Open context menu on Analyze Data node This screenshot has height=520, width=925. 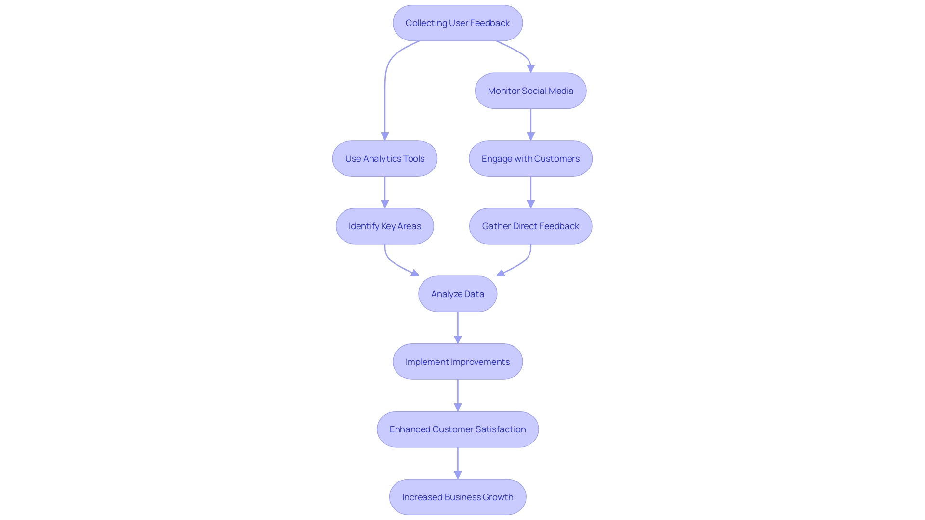pyautogui.click(x=457, y=293)
